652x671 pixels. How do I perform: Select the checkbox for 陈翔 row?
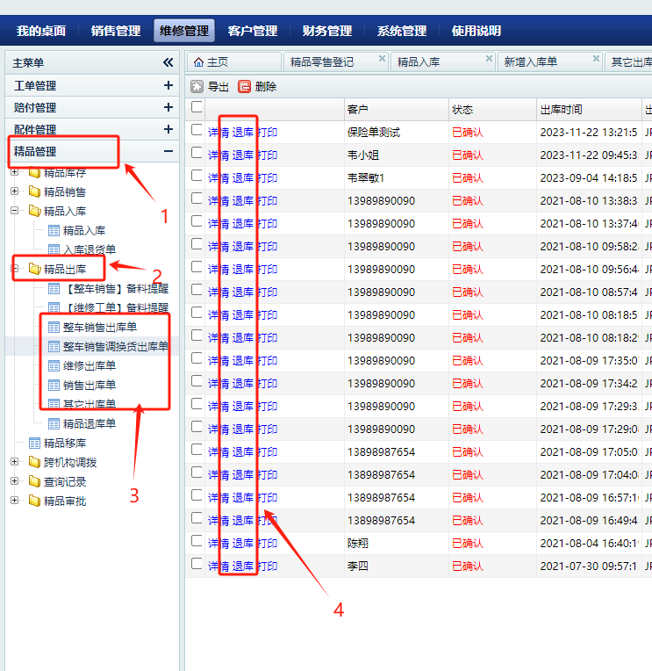(197, 543)
